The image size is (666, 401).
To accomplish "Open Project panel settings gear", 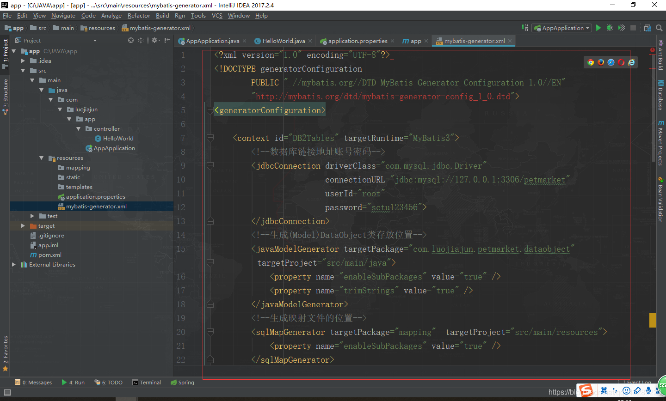I will [155, 40].
